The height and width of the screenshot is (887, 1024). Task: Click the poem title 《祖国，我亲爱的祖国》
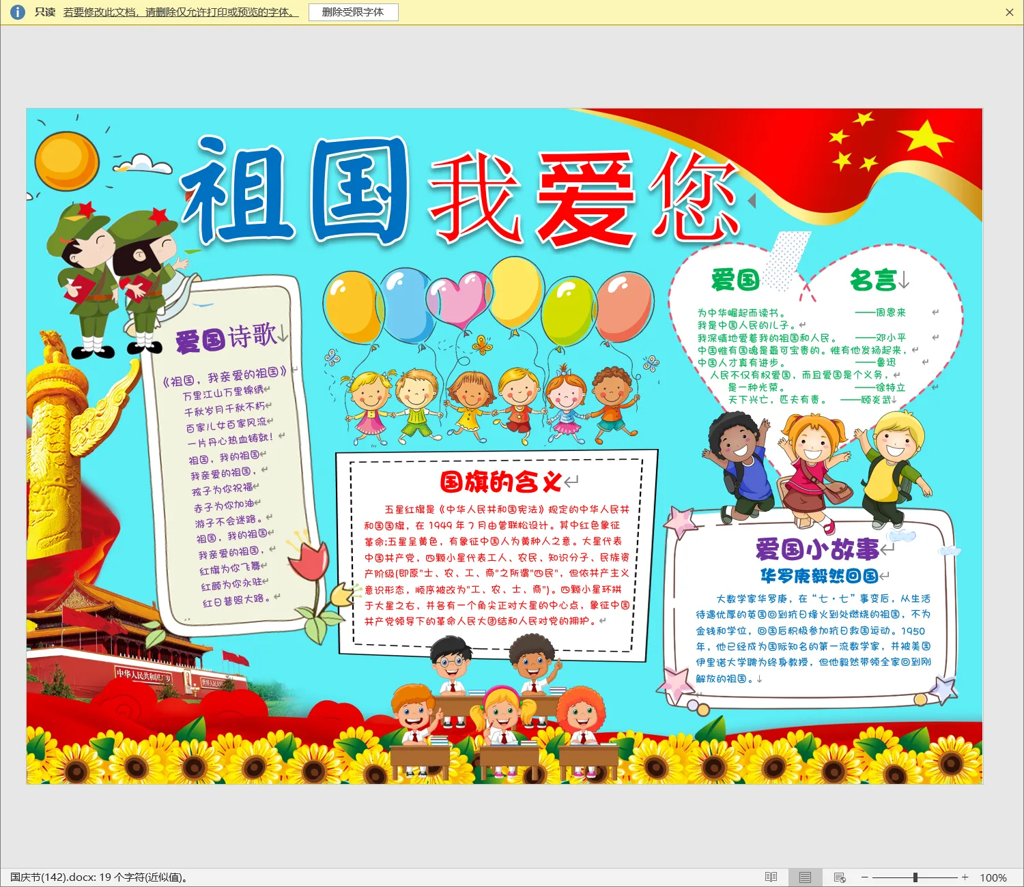[225, 376]
